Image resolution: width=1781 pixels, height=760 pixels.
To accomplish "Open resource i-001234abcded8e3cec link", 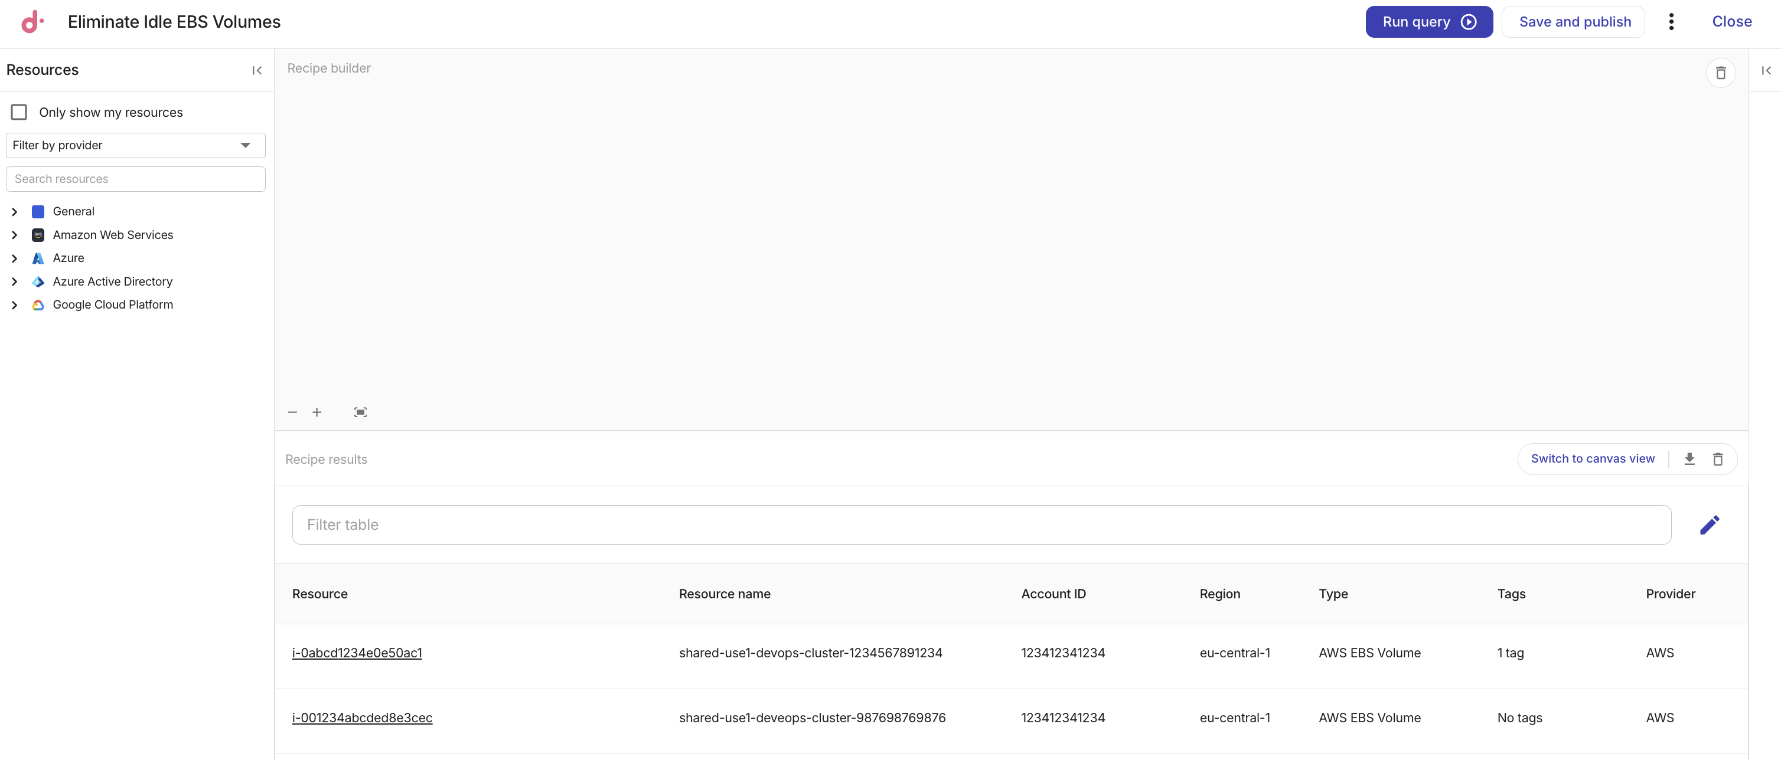I will pos(363,718).
